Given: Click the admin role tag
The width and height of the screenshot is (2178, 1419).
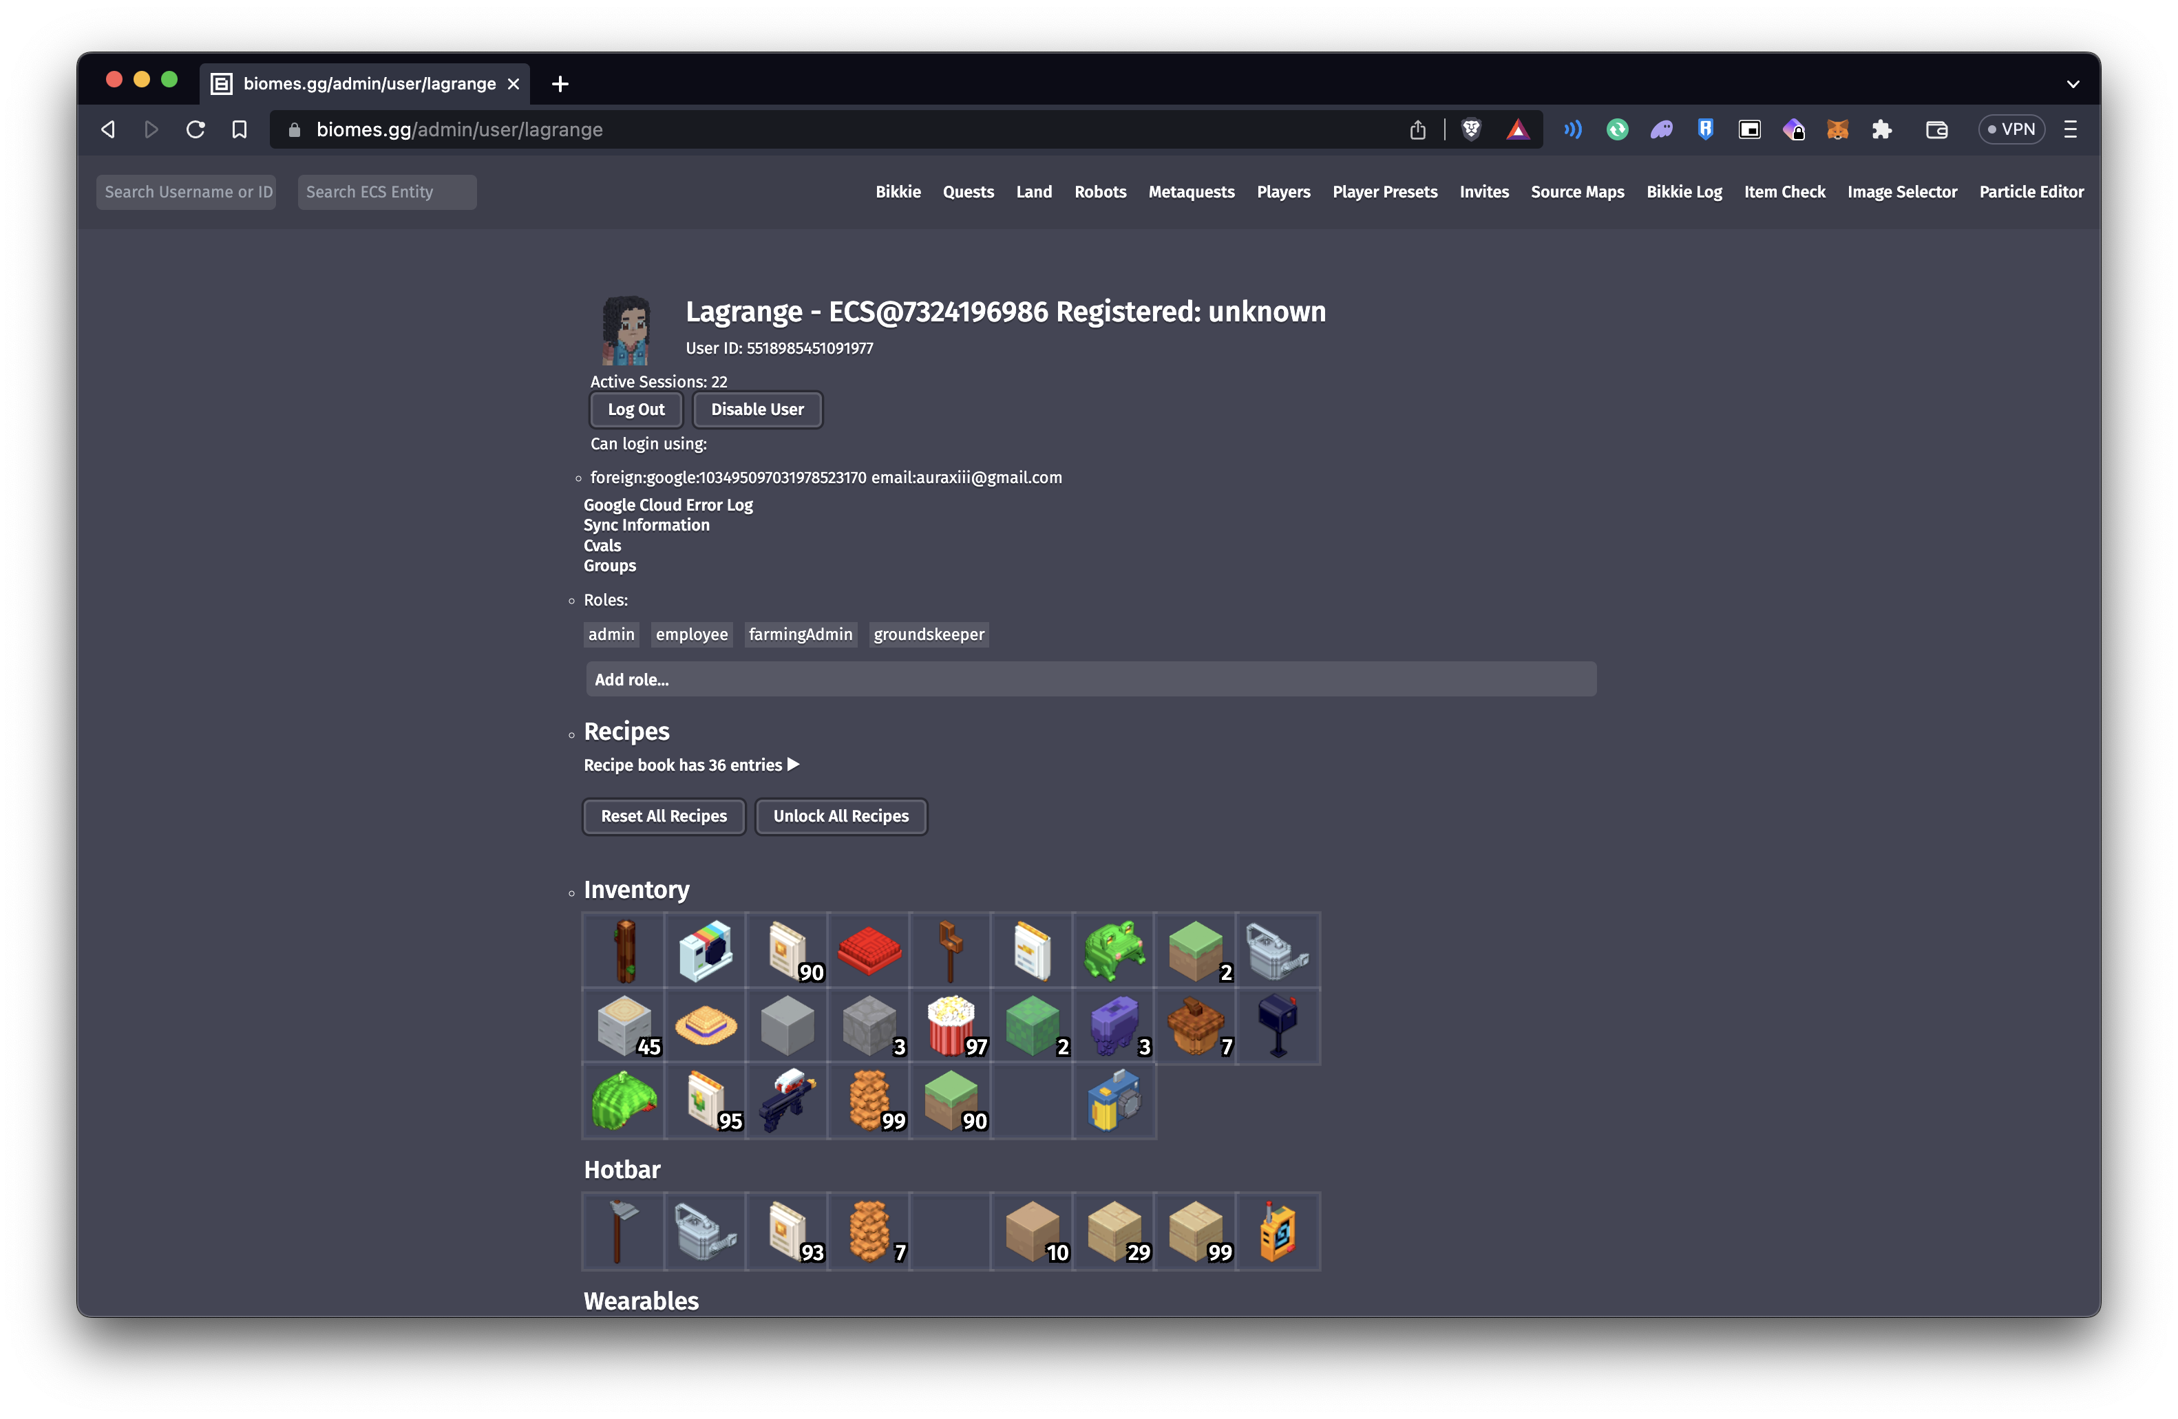Looking at the screenshot, I should (x=611, y=634).
